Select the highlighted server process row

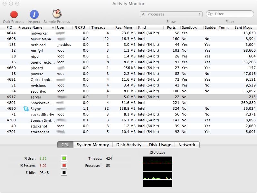click(x=128, y=97)
